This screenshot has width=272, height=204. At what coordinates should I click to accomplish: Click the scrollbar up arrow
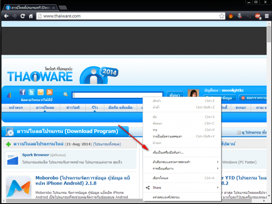tap(269, 23)
